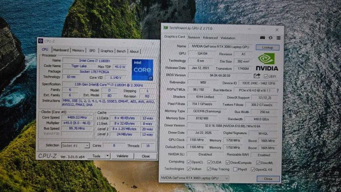341x192 pixels.
Task: Switch to the About tab
Action: [134, 52]
